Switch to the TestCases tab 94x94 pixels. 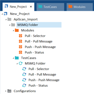pyautogui.click(x=50, y=7)
